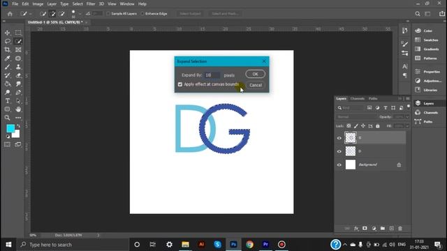Create a new group folder icon
Viewport: 447px width, 251px height.
point(383,228)
